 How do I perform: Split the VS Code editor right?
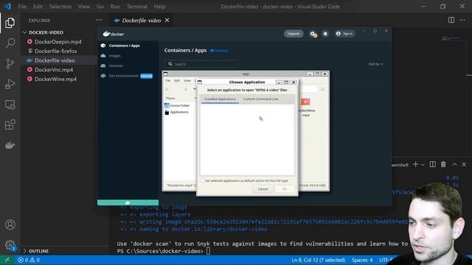(x=451, y=20)
